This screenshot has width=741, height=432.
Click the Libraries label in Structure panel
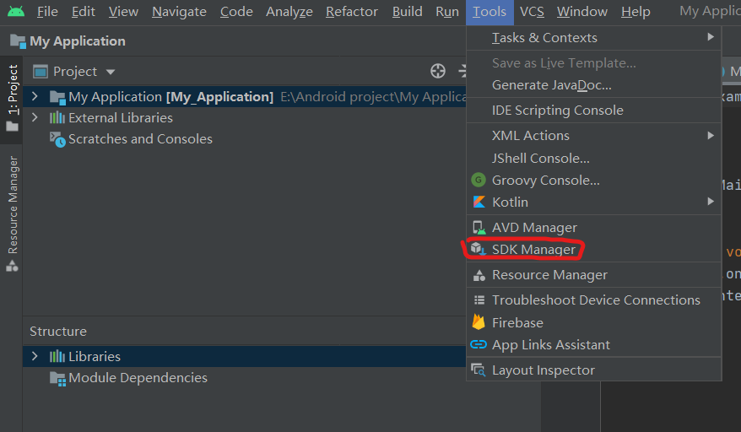click(x=95, y=356)
